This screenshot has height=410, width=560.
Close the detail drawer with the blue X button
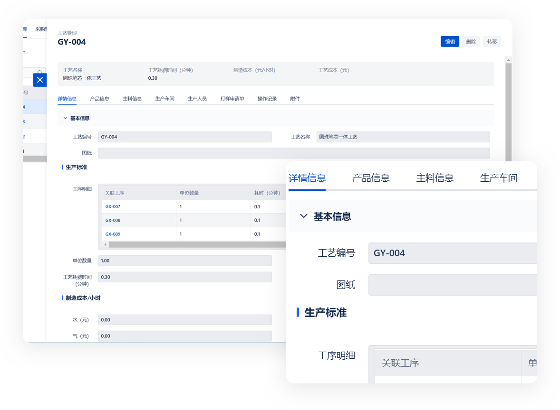tap(40, 80)
